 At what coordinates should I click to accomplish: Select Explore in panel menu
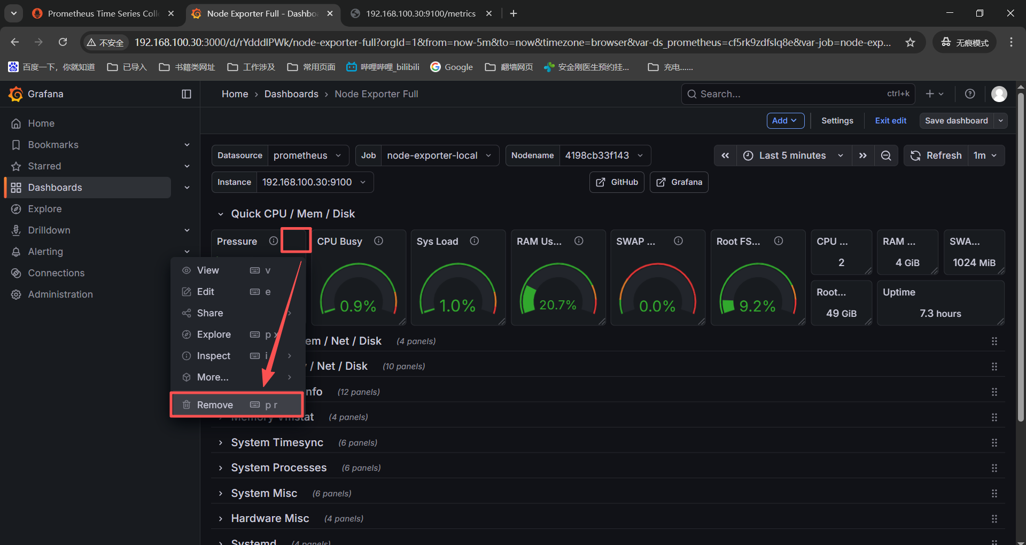tap(237, 334)
